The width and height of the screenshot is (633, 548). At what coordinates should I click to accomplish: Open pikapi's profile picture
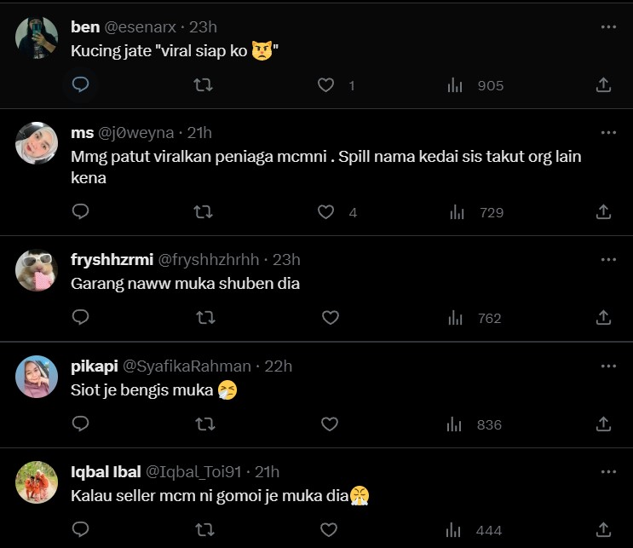point(37,377)
